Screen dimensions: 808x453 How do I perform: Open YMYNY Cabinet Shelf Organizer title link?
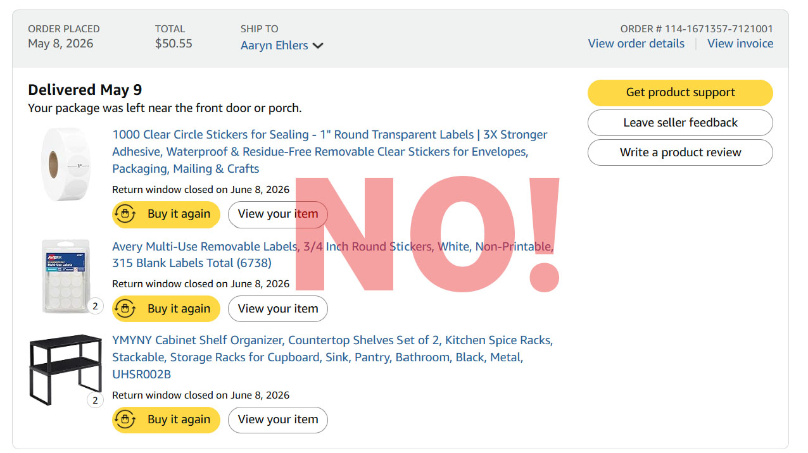click(332, 357)
